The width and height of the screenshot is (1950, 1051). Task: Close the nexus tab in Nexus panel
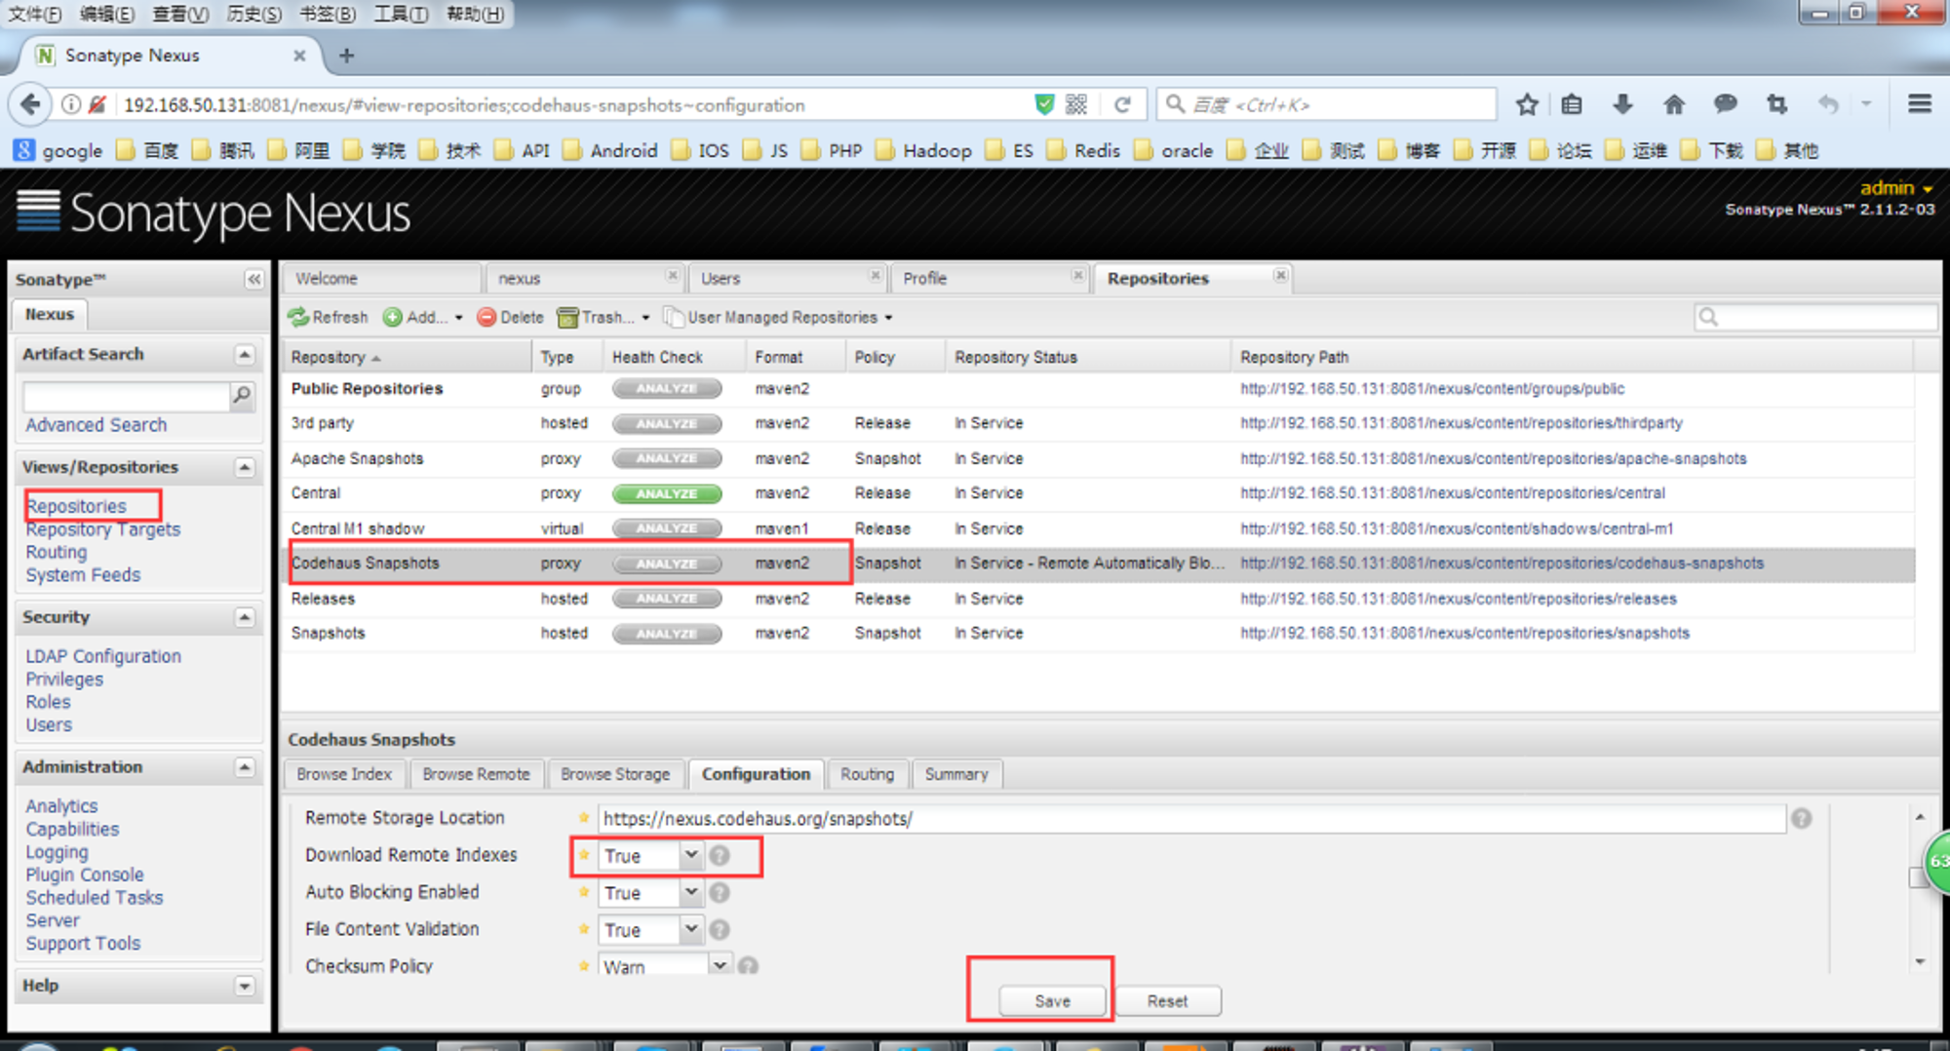(672, 276)
